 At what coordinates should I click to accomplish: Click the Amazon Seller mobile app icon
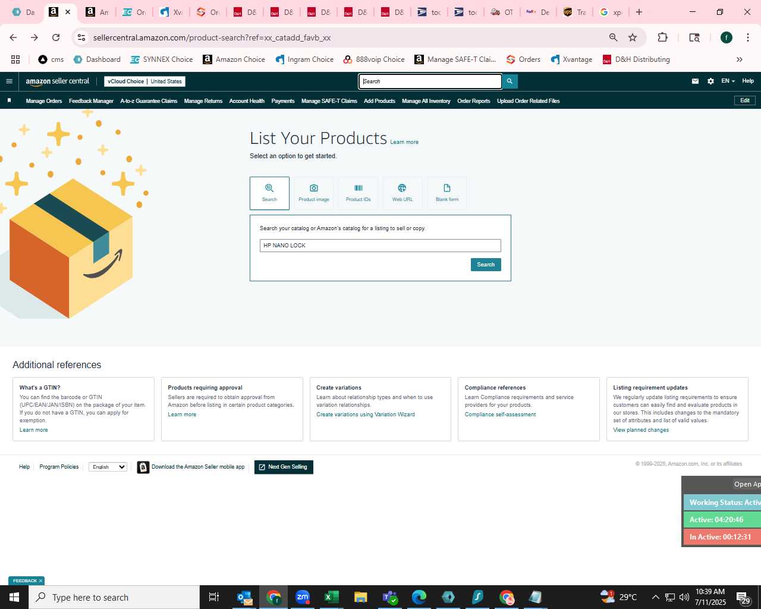point(143,467)
